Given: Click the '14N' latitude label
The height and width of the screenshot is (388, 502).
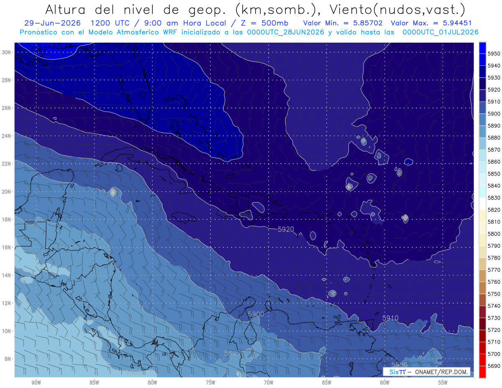Looking at the screenshot, I should (x=7, y=275).
